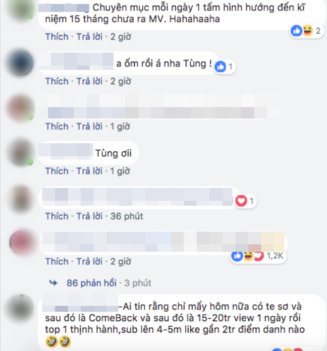Click Thích under the 15 tháng MV comment
Screen dimensions: 327x351
point(57,37)
